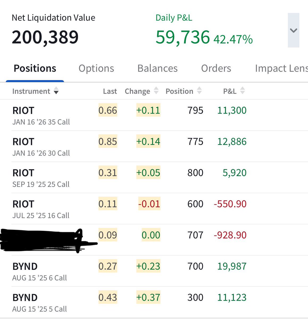Click last price 0.66

point(108,110)
